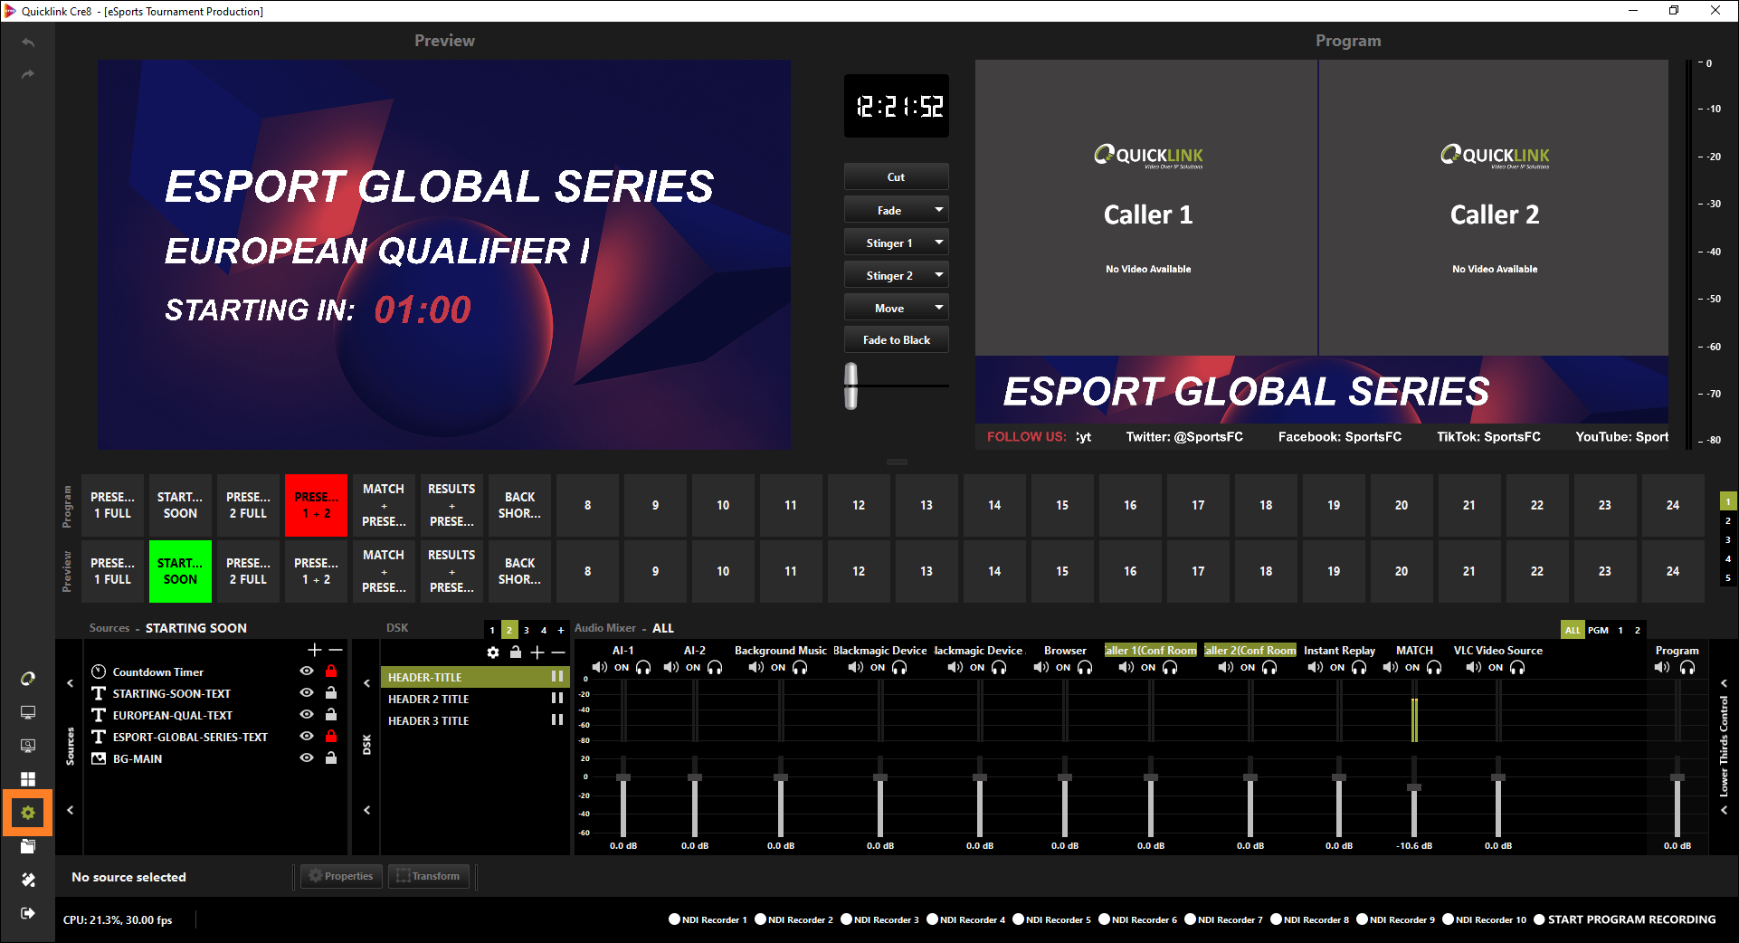Enable NDI Recorder 1
This screenshot has height=943, width=1739.
pyautogui.click(x=674, y=919)
